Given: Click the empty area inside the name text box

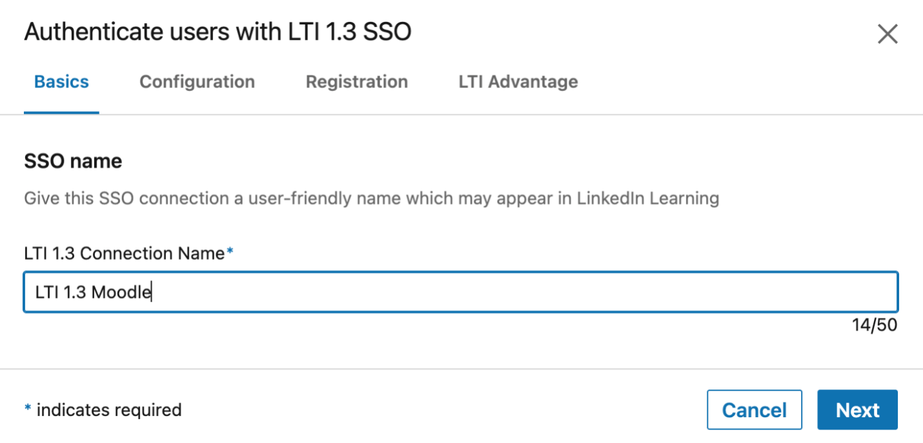Looking at the screenshot, I should (516, 291).
